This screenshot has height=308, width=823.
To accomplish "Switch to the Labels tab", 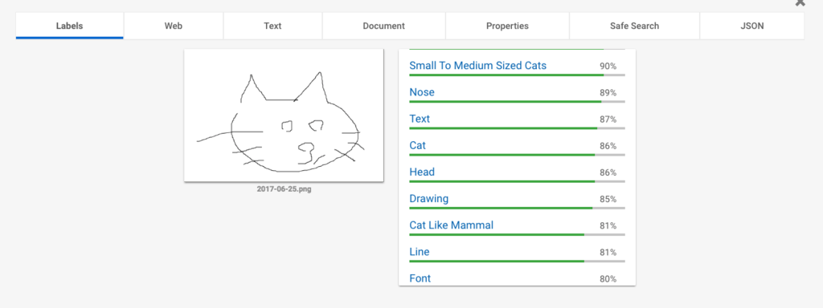I will (69, 26).
